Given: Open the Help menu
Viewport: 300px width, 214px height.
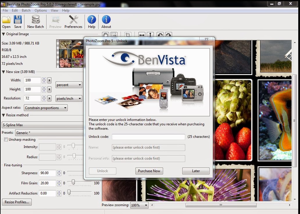Looking at the screenshot, I should [66, 10].
